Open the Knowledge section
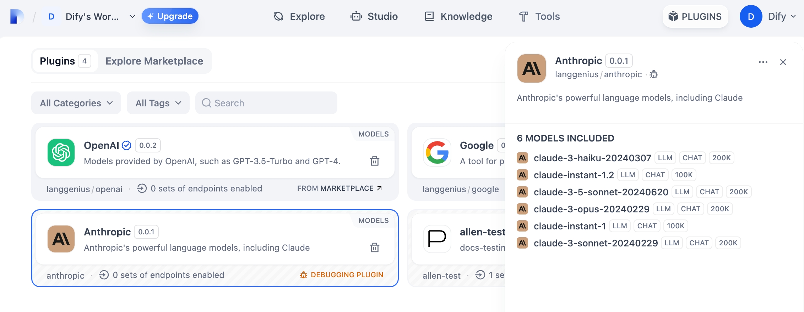The width and height of the screenshot is (804, 312). click(458, 17)
